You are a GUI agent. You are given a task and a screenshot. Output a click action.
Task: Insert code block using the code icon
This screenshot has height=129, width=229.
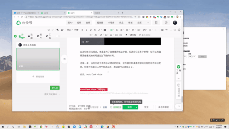pyautogui.click(x=175, y=30)
